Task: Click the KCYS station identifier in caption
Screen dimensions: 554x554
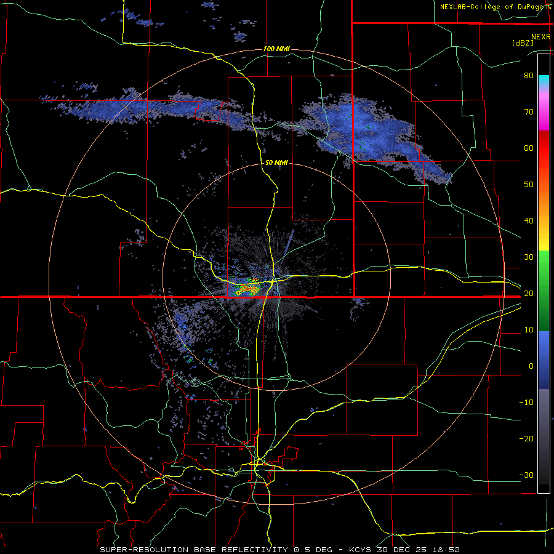Action: coord(359,550)
